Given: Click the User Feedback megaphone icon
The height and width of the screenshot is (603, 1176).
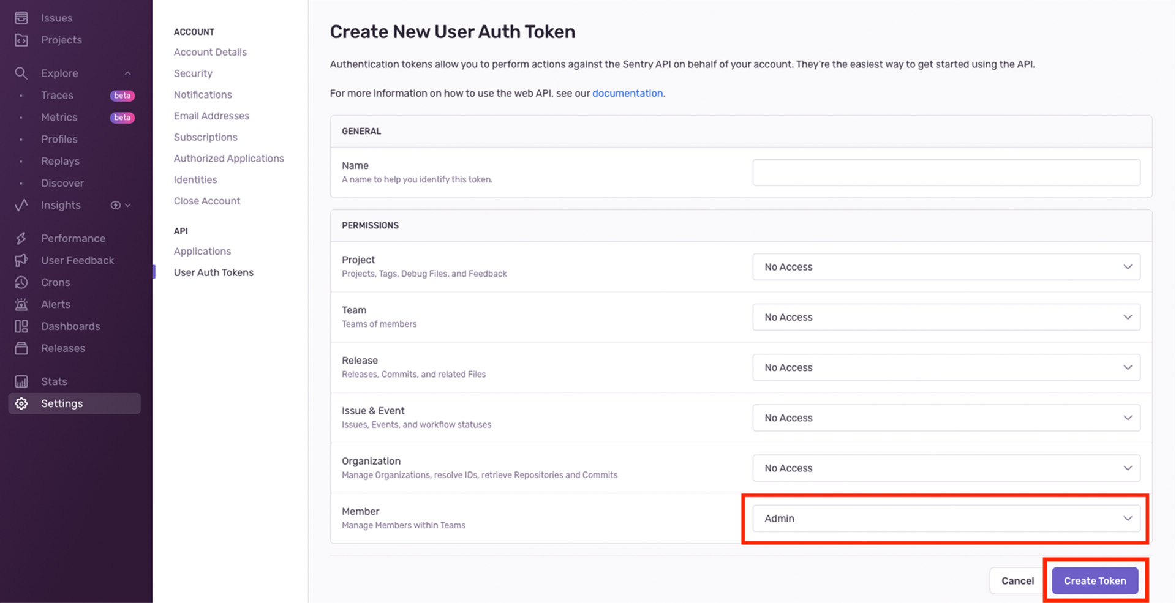Looking at the screenshot, I should click(21, 260).
